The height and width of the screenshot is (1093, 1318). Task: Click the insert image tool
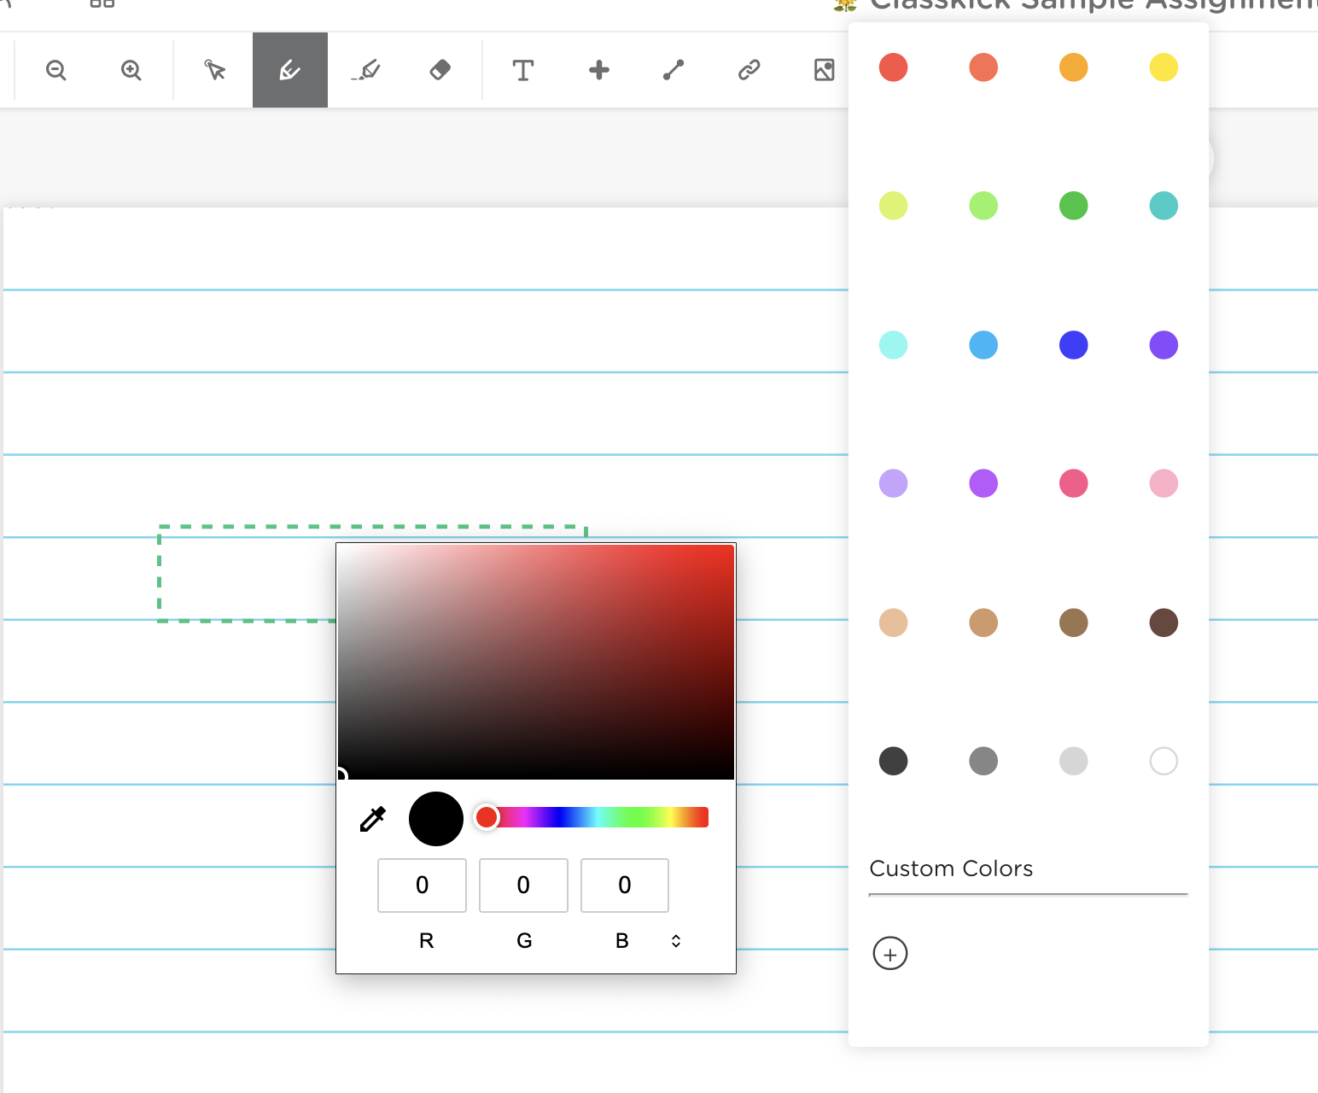coord(825,70)
